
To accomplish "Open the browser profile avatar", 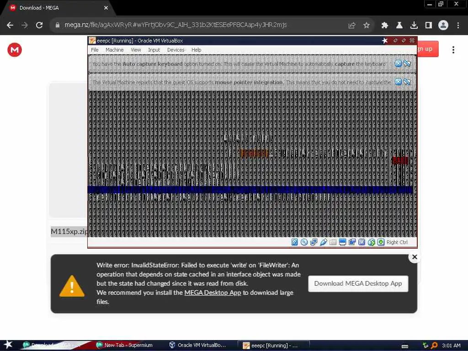I will 443,26.
